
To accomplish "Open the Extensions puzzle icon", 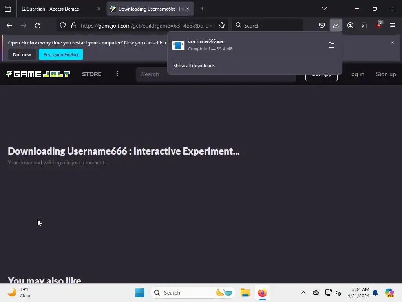I will (364, 26).
